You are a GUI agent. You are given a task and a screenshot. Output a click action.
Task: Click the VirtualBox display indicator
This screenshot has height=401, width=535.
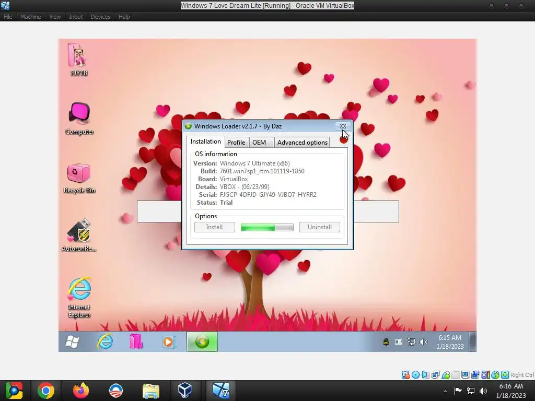[466, 375]
